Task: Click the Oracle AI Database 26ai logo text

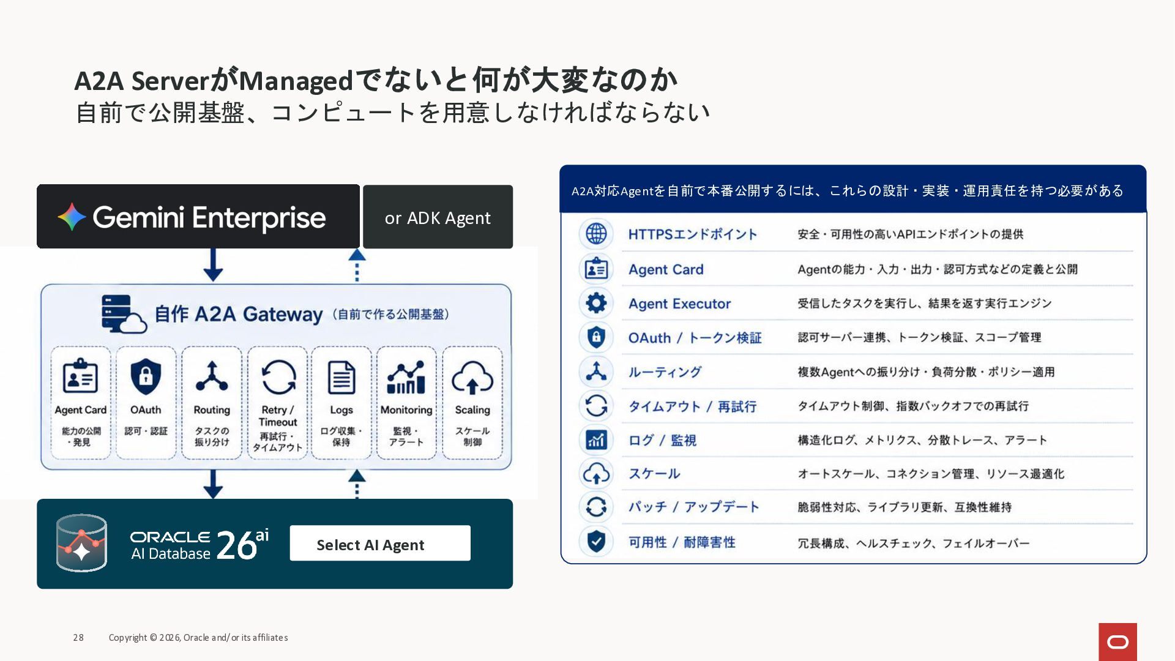Action: (200, 545)
